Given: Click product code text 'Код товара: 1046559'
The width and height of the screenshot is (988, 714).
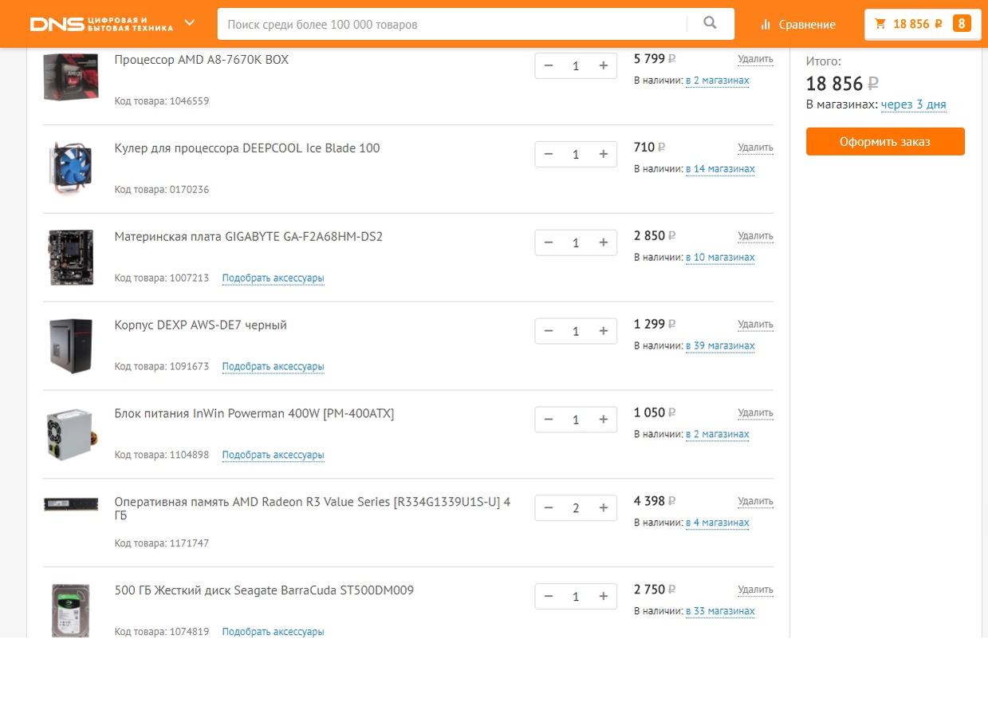Looking at the screenshot, I should [162, 101].
